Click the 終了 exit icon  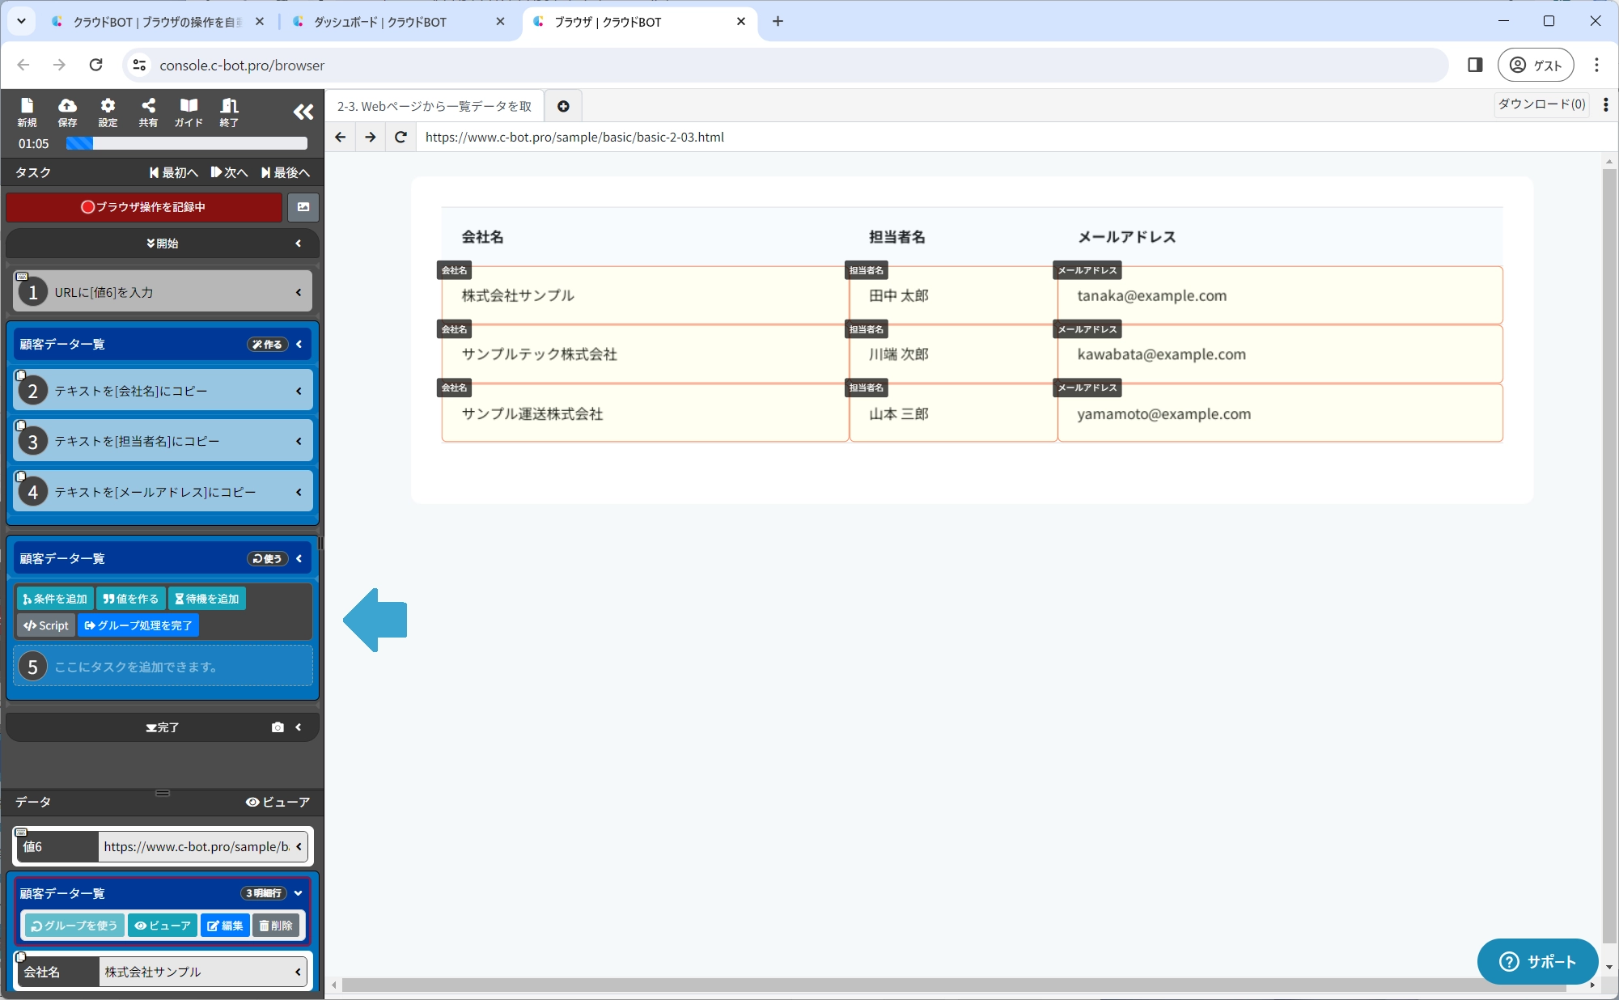click(x=229, y=112)
